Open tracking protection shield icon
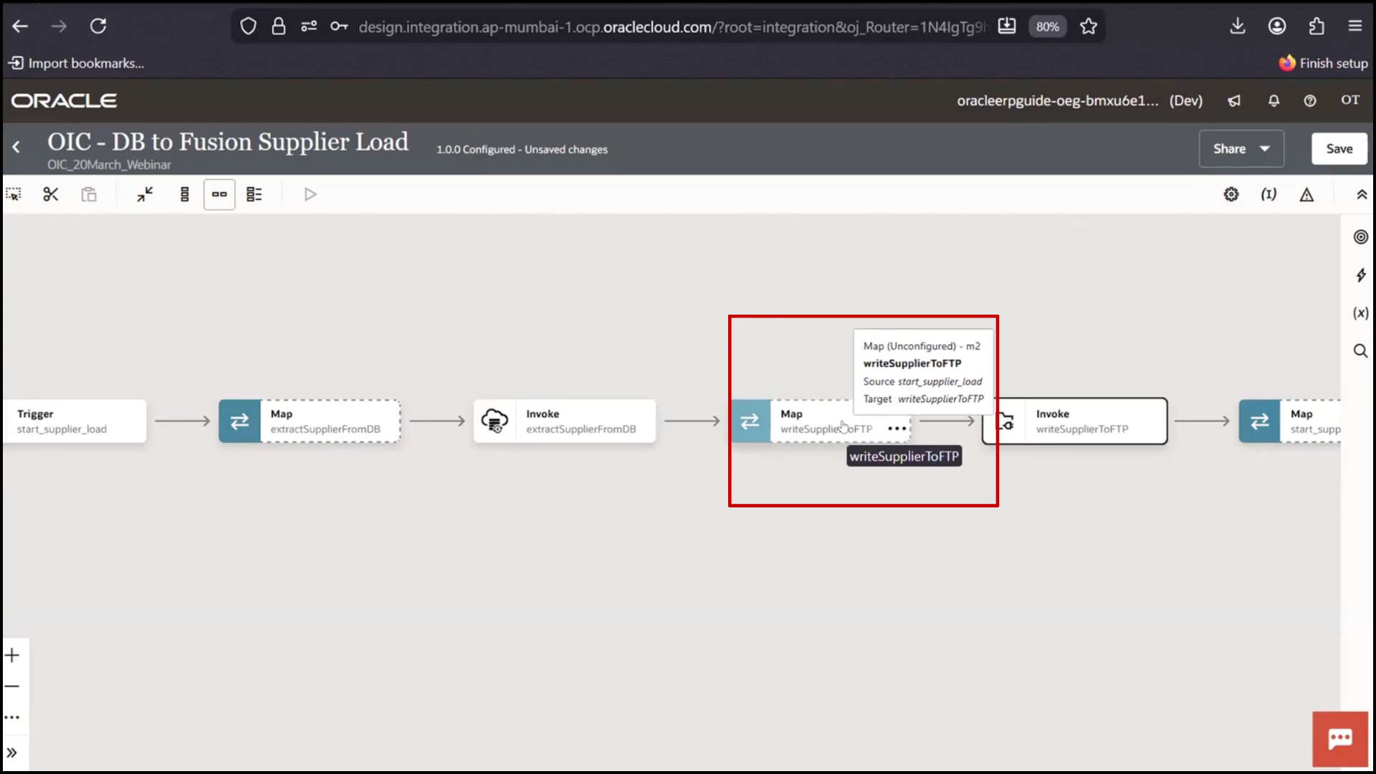 click(x=248, y=27)
